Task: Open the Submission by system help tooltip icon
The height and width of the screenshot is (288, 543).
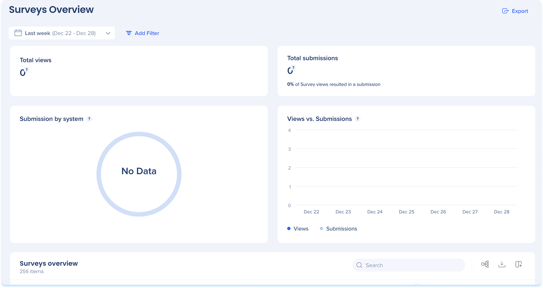Action: click(x=89, y=119)
